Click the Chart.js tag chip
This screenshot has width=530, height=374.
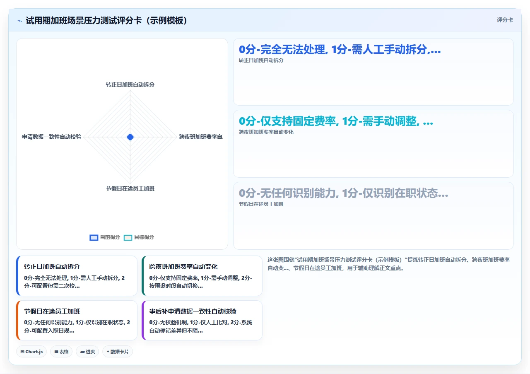coord(31,352)
